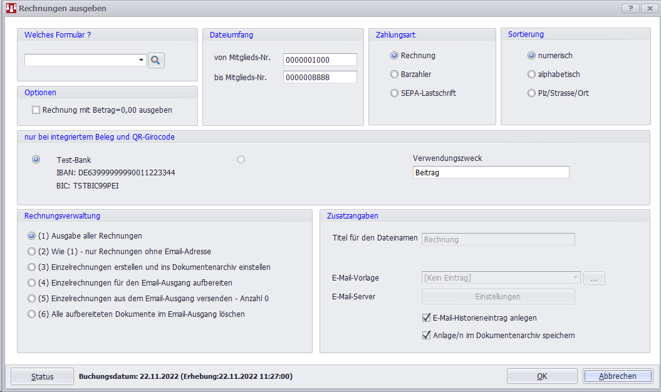
Task: Click the bis Mitglieds-Nr. input field
Action: 320,77
